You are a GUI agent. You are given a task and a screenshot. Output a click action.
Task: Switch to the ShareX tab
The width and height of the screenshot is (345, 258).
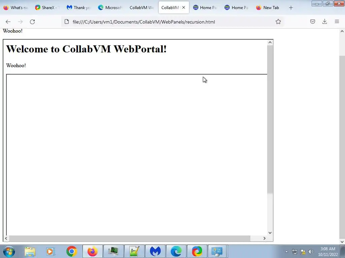click(x=47, y=8)
